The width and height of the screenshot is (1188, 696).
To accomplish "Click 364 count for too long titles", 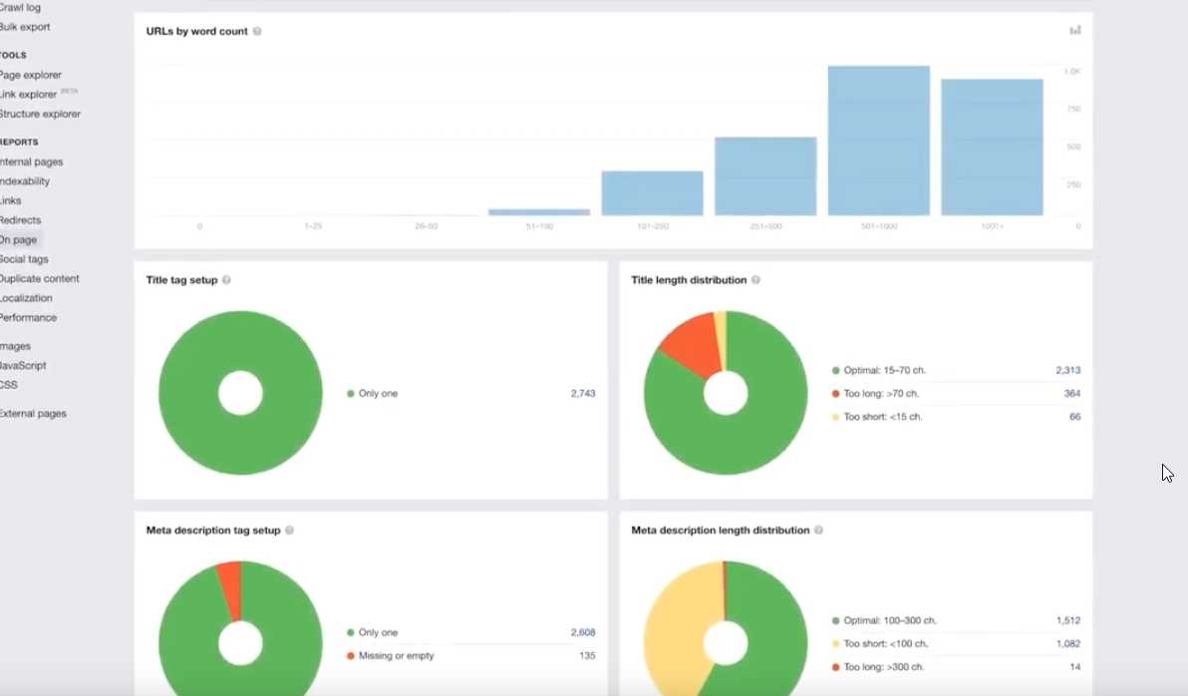I will [1071, 394].
